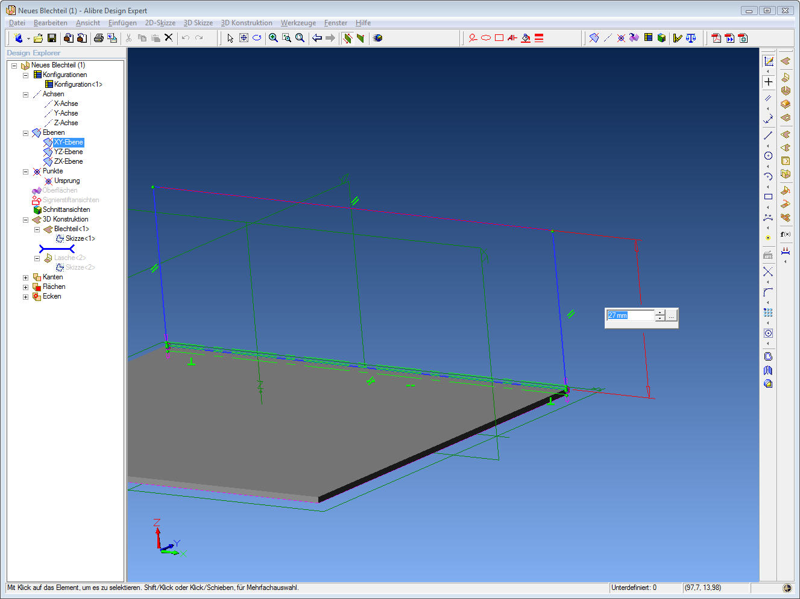Open the 2D-Skizze menu

tap(160, 23)
